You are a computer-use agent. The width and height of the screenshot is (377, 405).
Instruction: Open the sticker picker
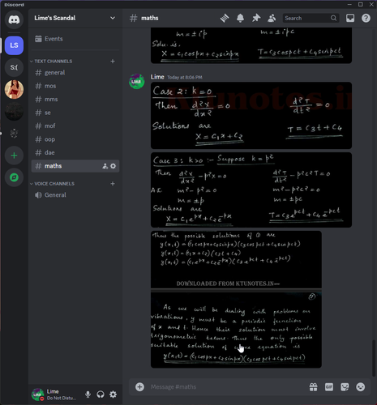tap(345, 387)
